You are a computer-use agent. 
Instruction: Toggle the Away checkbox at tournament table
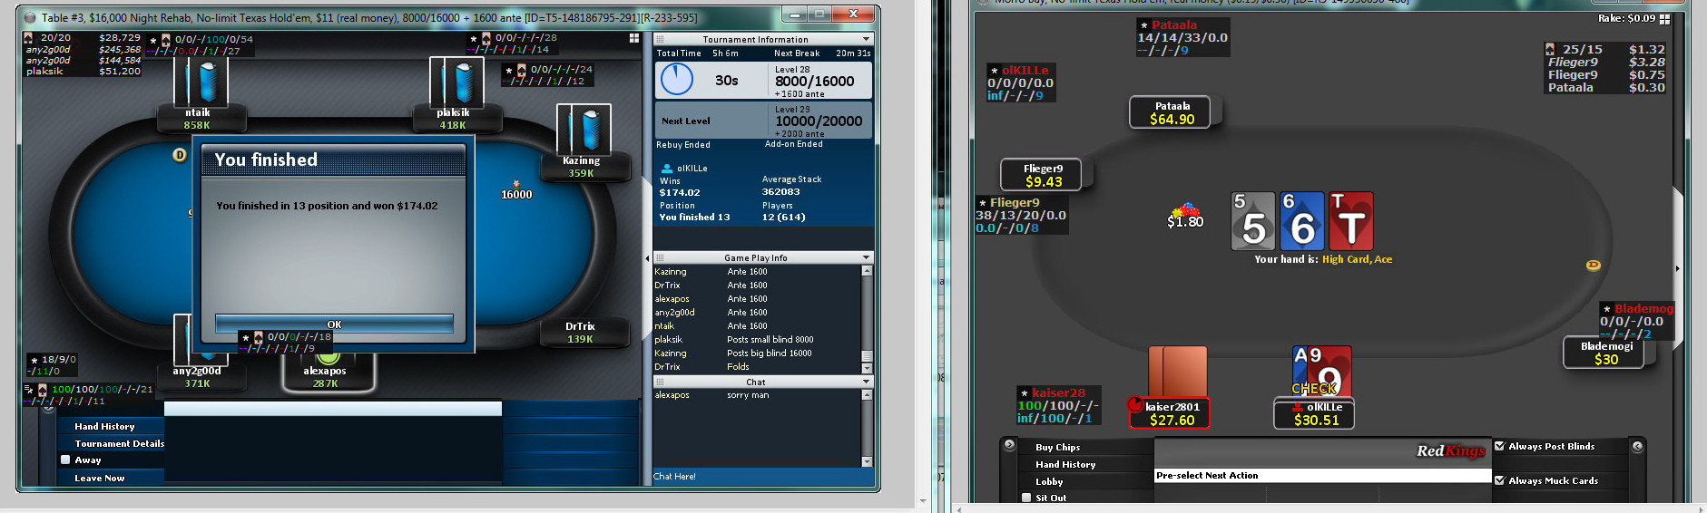[x=65, y=460]
